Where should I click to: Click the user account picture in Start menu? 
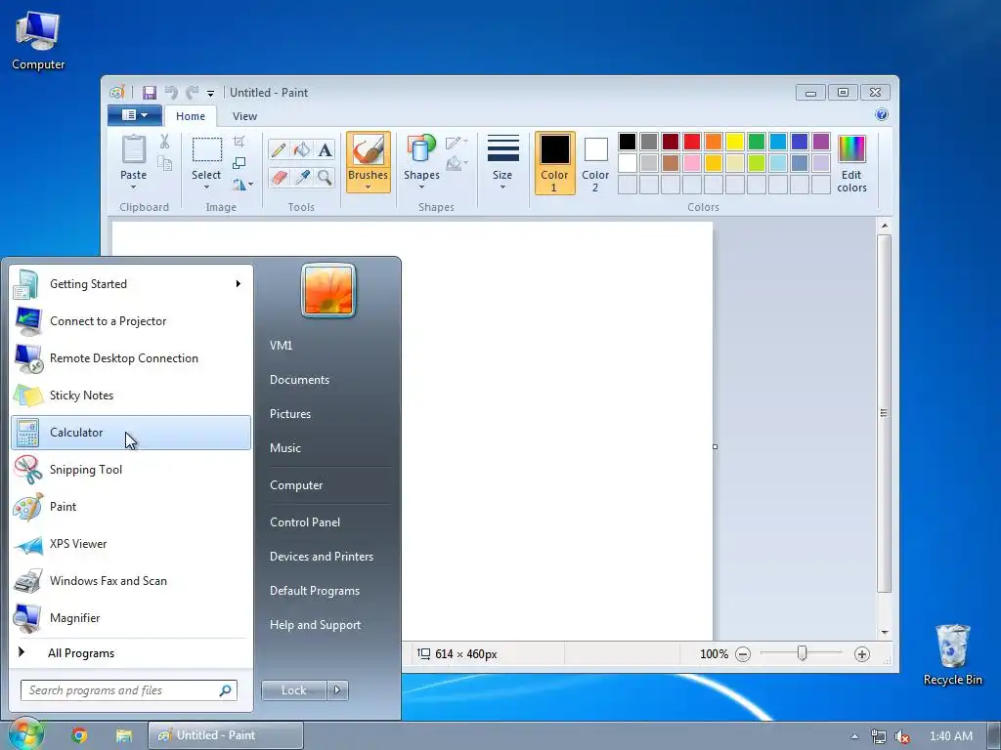pos(328,290)
